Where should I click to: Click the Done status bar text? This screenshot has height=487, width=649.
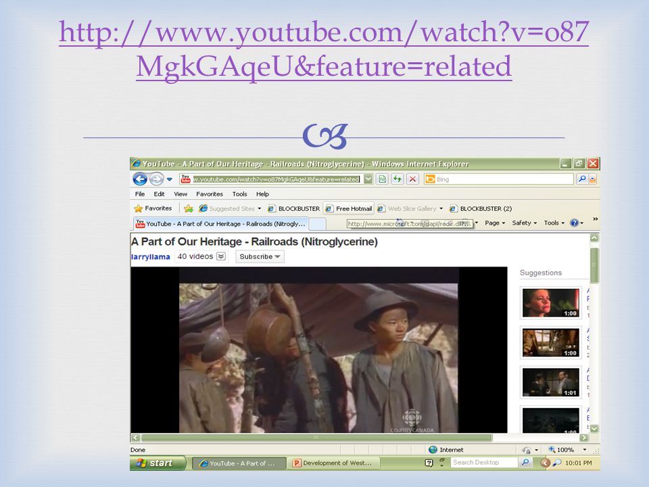click(138, 450)
